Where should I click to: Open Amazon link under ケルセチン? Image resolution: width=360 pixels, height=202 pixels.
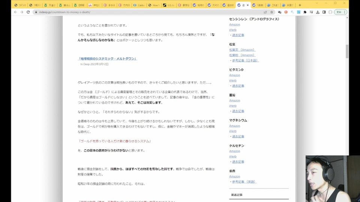234,151
